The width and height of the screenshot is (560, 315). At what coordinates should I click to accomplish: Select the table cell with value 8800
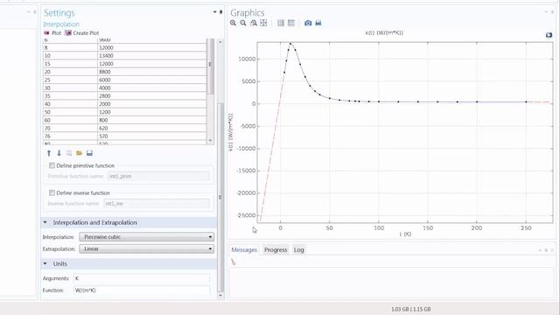[152, 72]
